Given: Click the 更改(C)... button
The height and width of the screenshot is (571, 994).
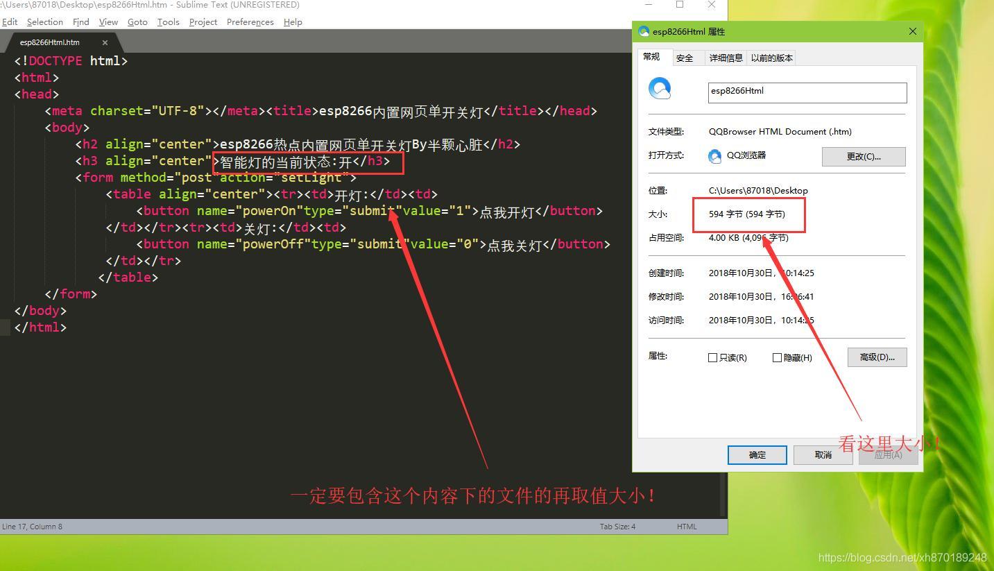Looking at the screenshot, I should pyautogui.click(x=864, y=156).
